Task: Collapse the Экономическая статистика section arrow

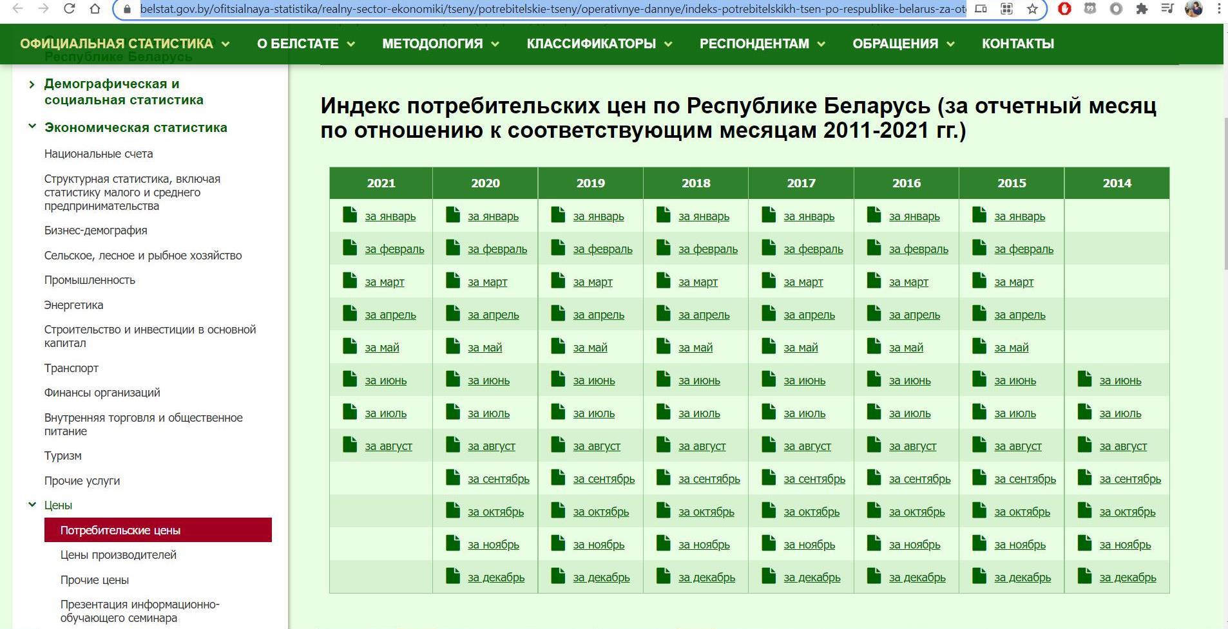Action: (32, 126)
